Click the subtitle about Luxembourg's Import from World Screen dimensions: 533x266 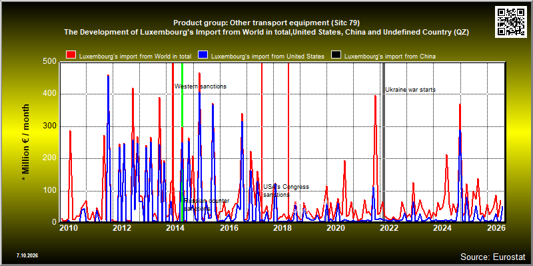tap(266, 33)
